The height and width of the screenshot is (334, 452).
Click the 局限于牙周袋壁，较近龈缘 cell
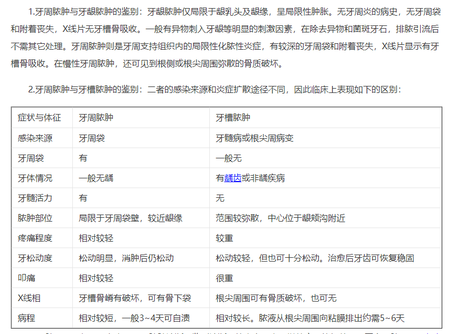click(131, 218)
